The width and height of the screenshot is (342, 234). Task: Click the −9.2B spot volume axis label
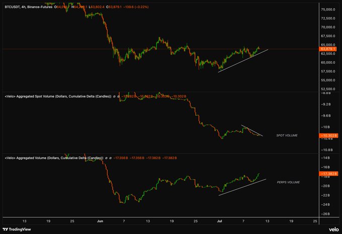click(x=325, y=104)
